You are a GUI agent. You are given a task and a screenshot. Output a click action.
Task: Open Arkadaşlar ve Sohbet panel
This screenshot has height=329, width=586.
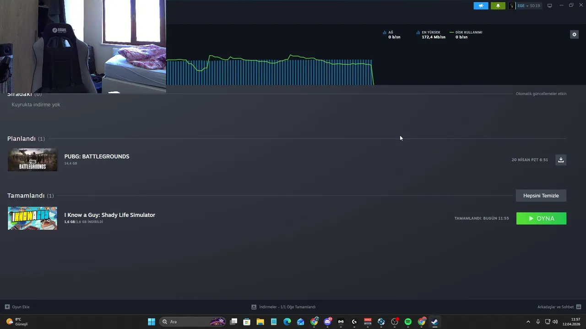point(559,307)
